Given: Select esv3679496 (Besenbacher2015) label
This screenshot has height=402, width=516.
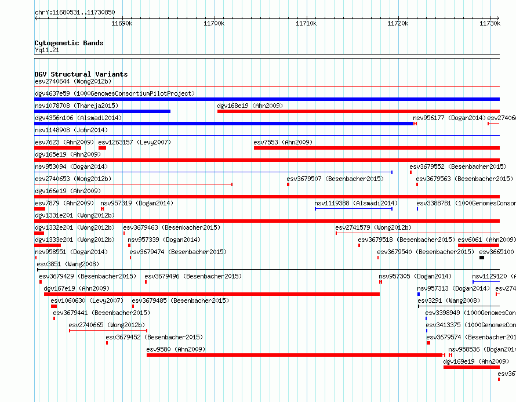Looking at the screenshot, I should (193, 276).
